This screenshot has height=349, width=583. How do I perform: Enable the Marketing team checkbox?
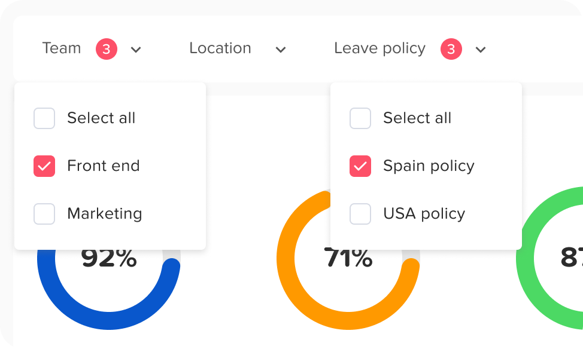tap(44, 214)
